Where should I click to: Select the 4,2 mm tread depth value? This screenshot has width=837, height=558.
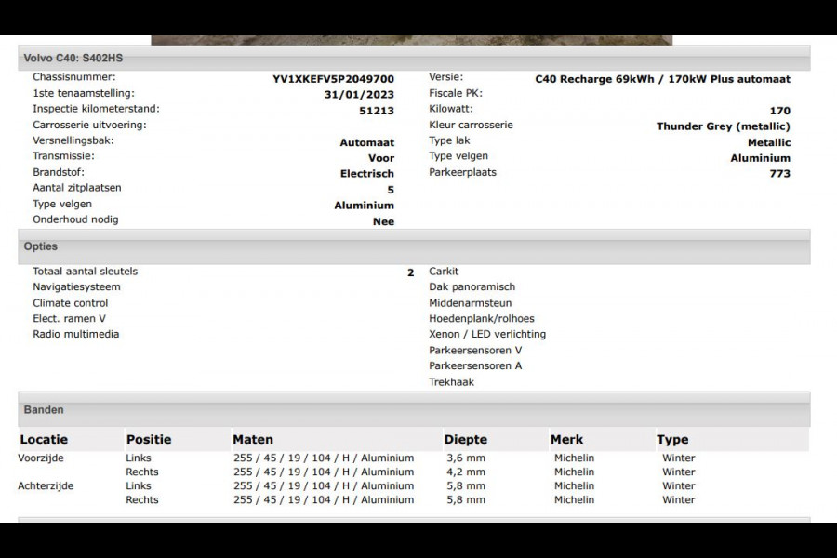464,472
